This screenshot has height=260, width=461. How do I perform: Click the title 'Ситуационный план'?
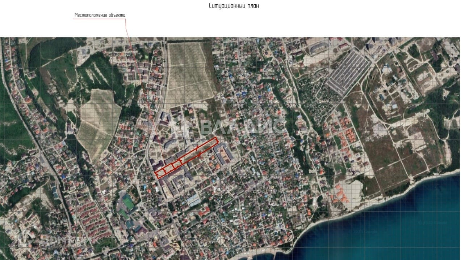click(234, 6)
